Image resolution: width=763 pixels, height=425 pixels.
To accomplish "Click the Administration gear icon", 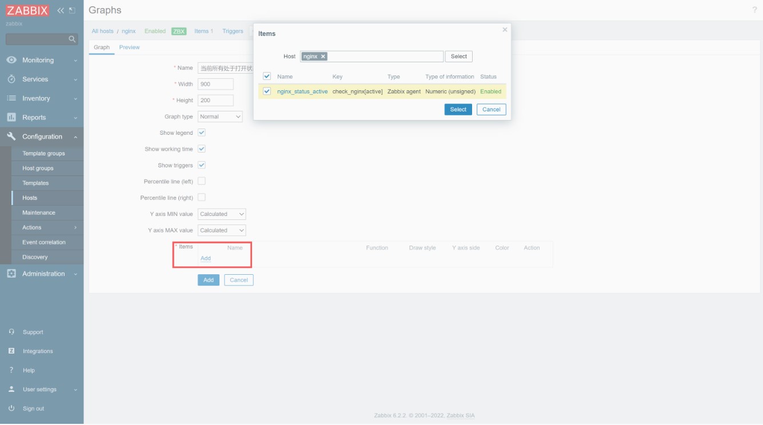I will click(11, 274).
